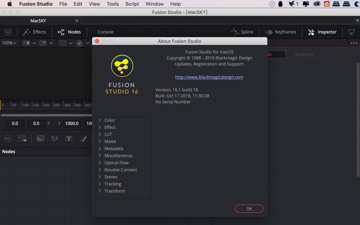Click the orange app icon in menu bar

pyautogui.click(x=327, y=4)
